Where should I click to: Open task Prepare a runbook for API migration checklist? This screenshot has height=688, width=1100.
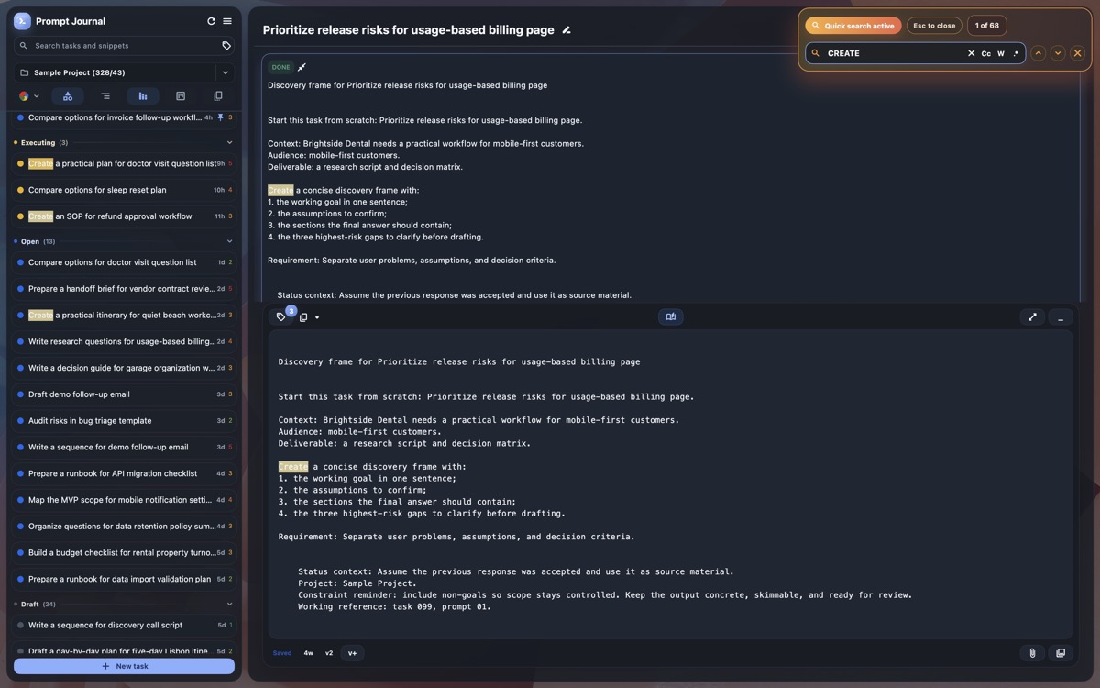[x=124, y=473]
